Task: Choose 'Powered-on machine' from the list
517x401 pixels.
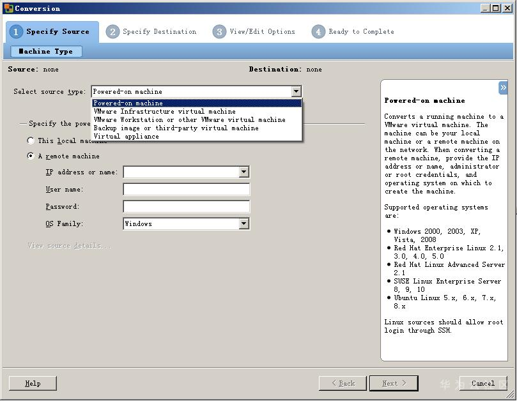Action: [x=197, y=103]
